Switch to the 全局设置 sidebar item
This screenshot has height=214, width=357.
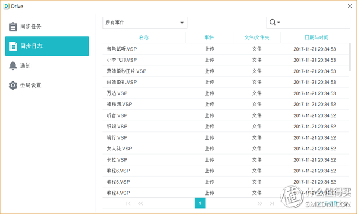click(x=47, y=85)
